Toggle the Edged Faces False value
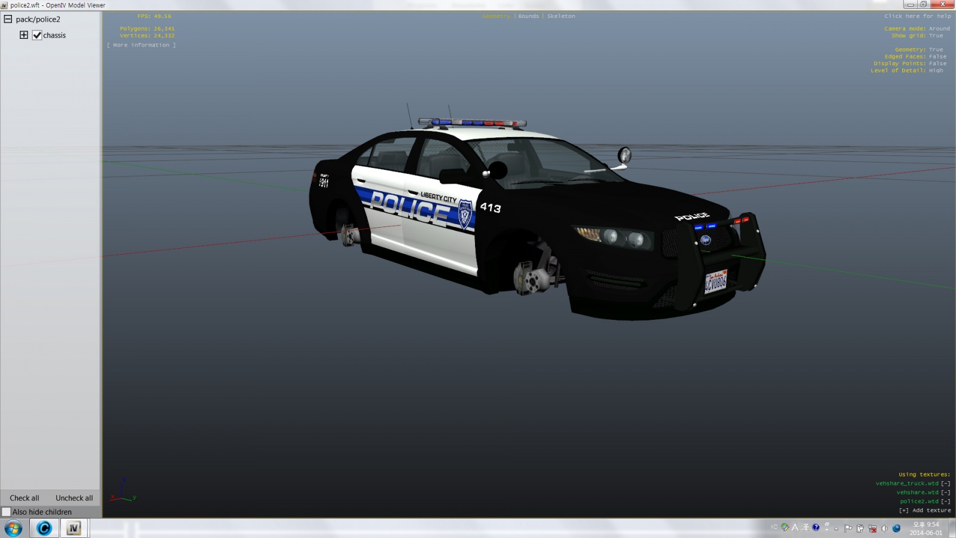Viewport: 956px width, 538px height. 937,57
